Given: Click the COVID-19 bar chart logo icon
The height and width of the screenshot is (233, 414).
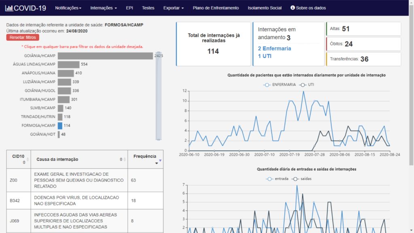Looking at the screenshot, I should point(9,8).
